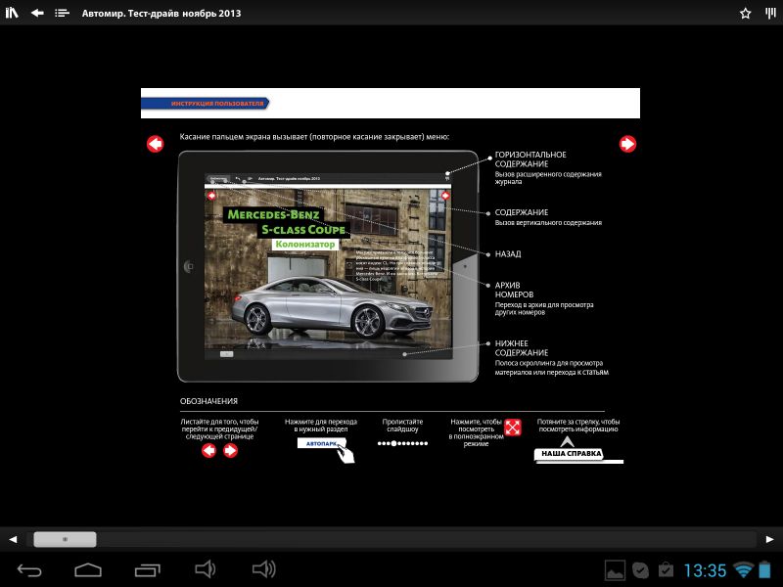The height and width of the screenshot is (587, 783).
Task: Open the contents list icon
Action: click(62, 14)
